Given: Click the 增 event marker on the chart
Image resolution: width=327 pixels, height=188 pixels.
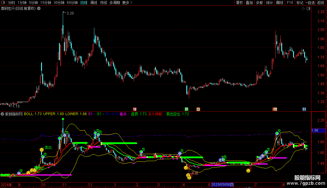Looking at the screenshot, I should point(135,109).
